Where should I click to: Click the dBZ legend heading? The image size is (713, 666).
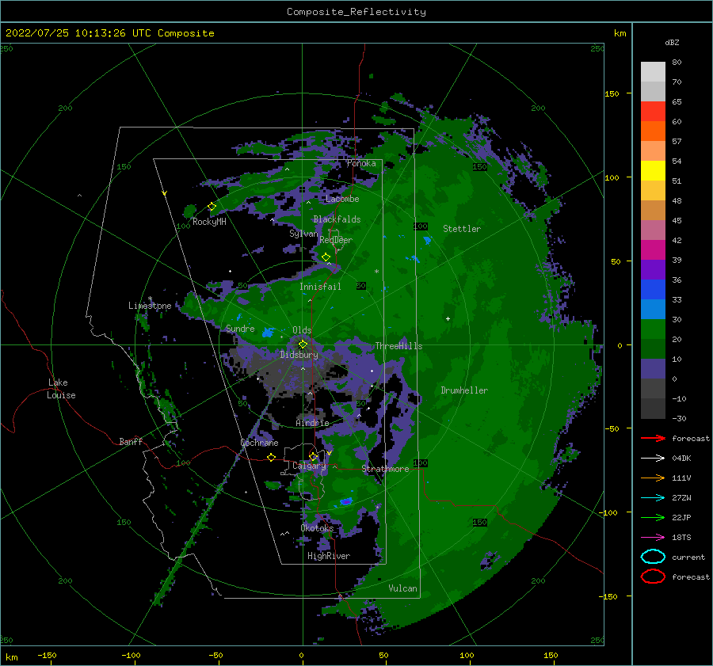(672, 42)
